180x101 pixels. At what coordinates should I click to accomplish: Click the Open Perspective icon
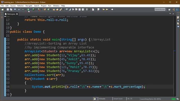pyautogui.click(x=169, y=10)
